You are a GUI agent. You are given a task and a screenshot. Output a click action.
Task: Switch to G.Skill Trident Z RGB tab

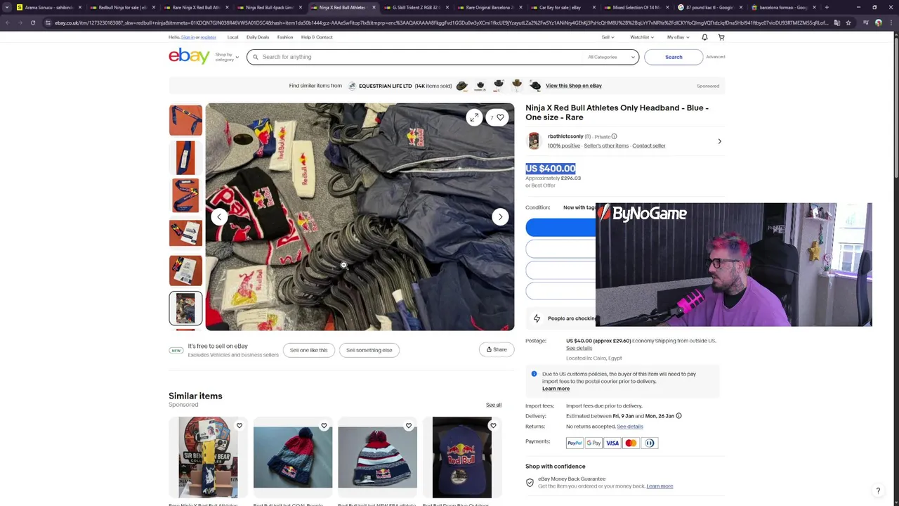(x=416, y=7)
